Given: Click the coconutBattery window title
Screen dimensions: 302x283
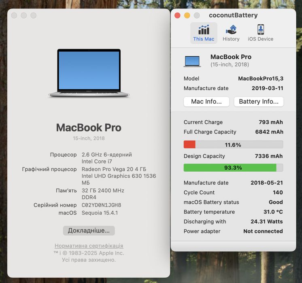Looking at the screenshot, I should pos(233,15).
